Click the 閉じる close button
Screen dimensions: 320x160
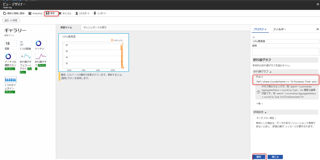point(275,157)
